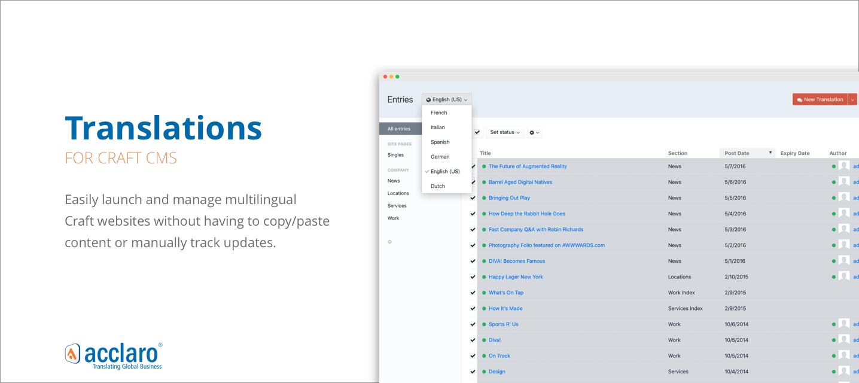Sort by the Author column header
Screen dimensions: 859x383
coord(838,153)
